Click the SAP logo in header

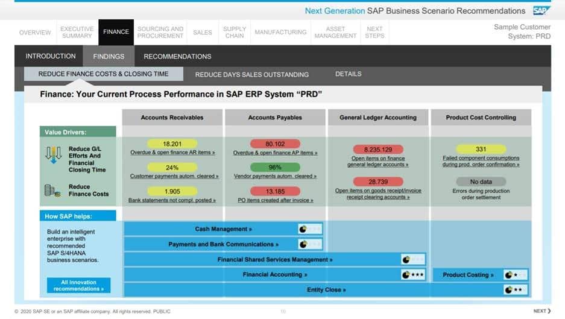[541, 11]
